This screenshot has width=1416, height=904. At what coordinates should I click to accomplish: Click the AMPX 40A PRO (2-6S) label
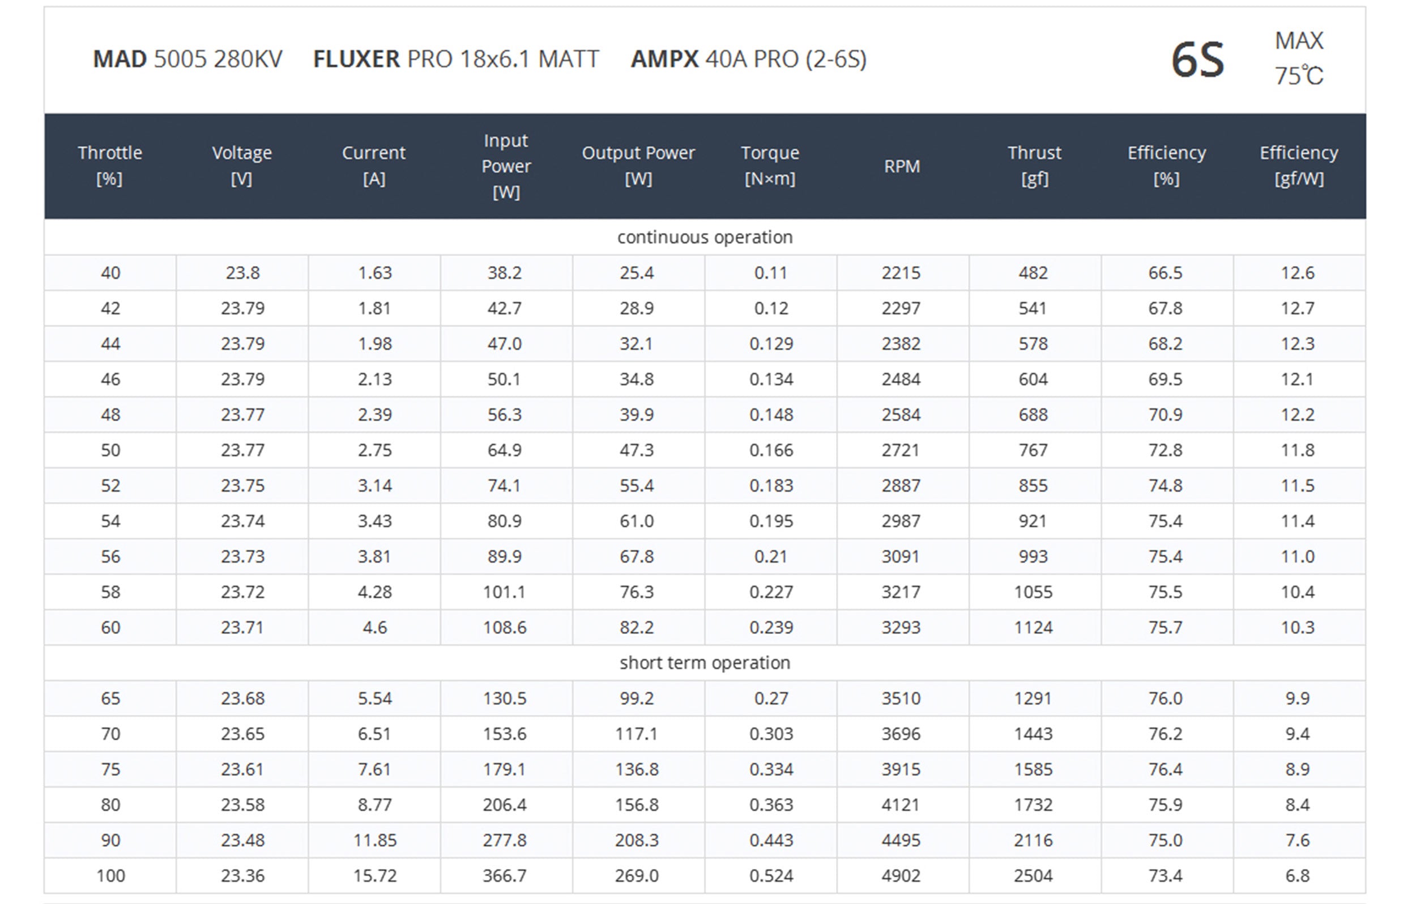(x=748, y=59)
